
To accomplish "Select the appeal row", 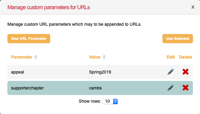I will pyautogui.click(x=100, y=72).
